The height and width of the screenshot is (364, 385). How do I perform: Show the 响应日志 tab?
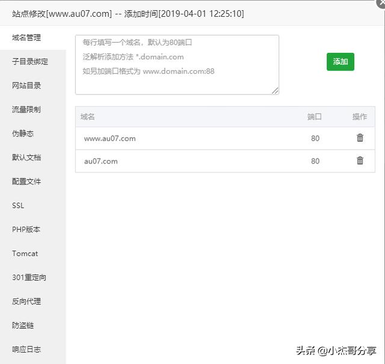[x=33, y=350]
